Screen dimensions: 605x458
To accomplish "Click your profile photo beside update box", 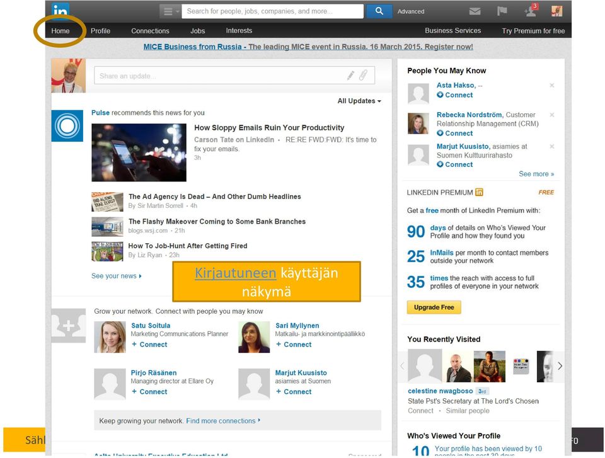I will click(x=68, y=76).
